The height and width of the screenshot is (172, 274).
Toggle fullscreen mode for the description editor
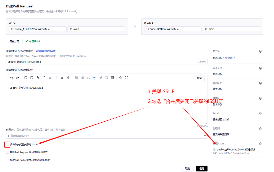(x=127, y=78)
